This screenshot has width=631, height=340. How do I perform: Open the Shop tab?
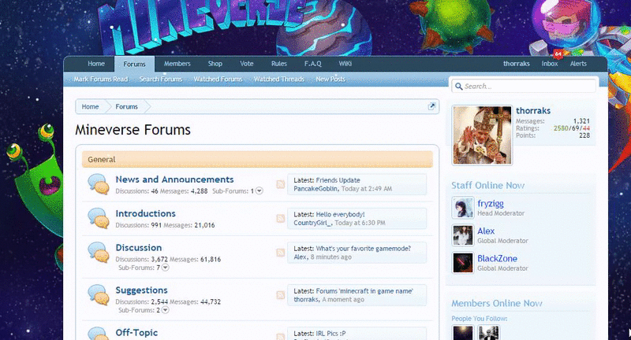point(215,64)
